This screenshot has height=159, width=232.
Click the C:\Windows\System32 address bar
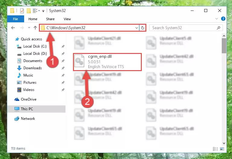(89, 28)
